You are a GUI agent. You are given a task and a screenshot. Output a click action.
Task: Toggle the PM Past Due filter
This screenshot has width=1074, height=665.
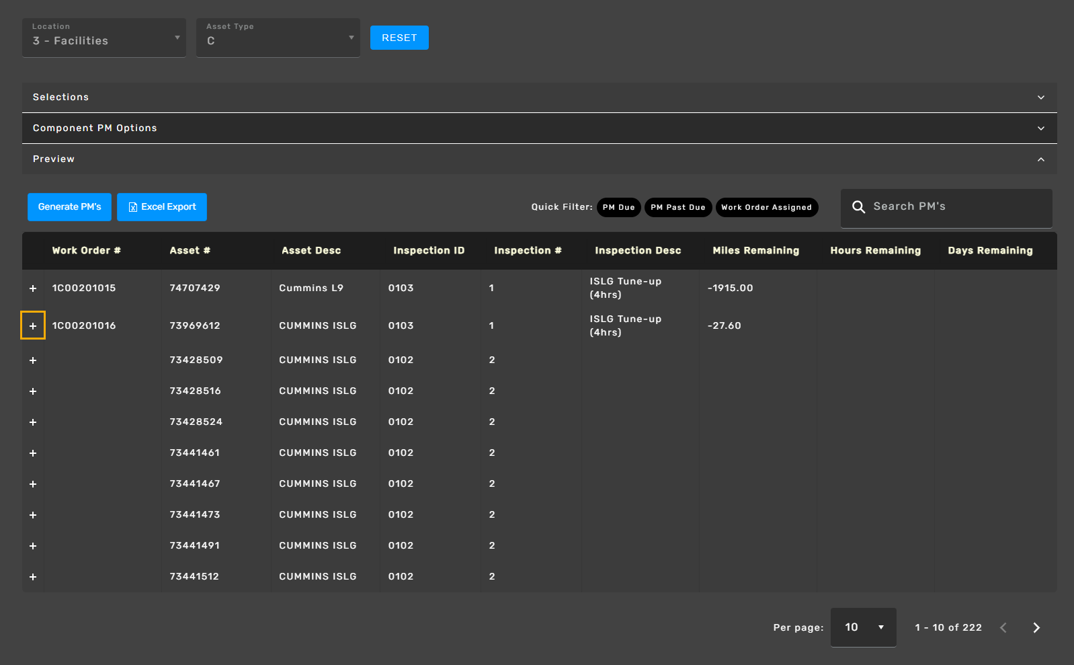(677, 207)
